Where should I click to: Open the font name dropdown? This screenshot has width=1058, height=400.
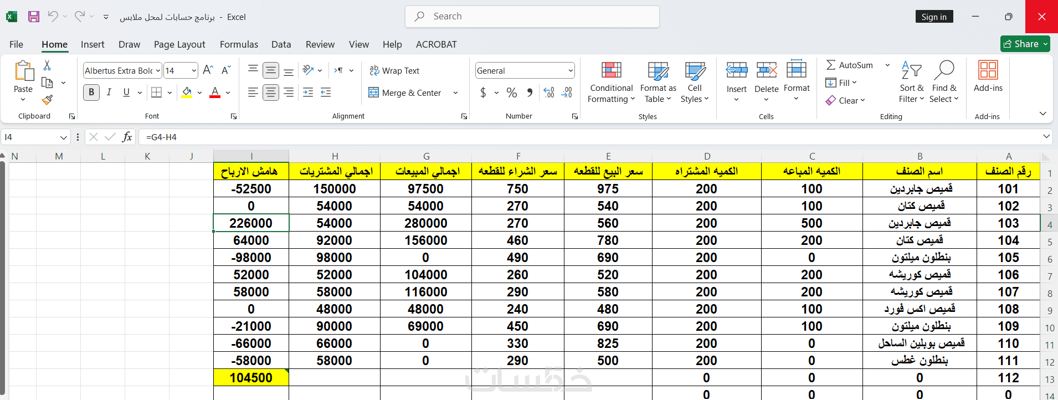[158, 70]
